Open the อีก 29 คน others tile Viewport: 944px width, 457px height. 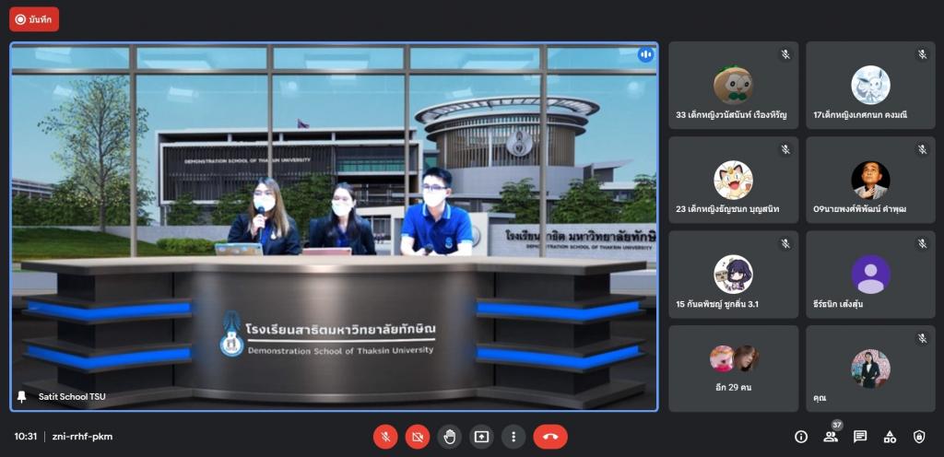click(733, 369)
